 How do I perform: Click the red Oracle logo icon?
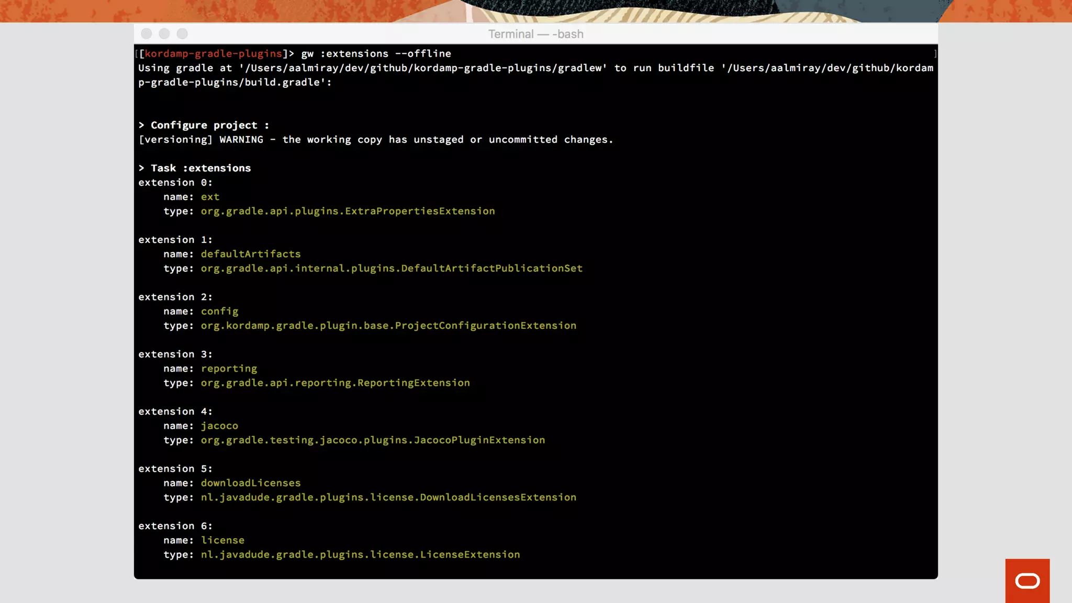pyautogui.click(x=1027, y=580)
